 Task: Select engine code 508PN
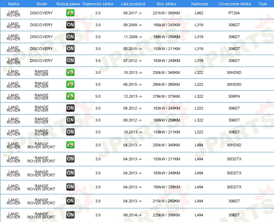(234, 96)
